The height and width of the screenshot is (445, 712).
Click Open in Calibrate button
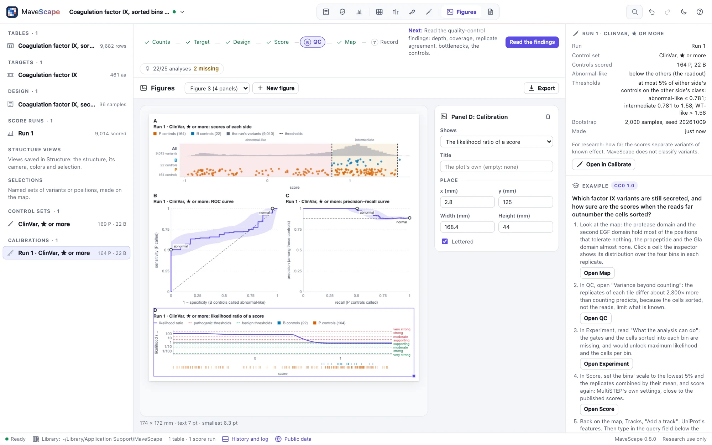(603, 164)
